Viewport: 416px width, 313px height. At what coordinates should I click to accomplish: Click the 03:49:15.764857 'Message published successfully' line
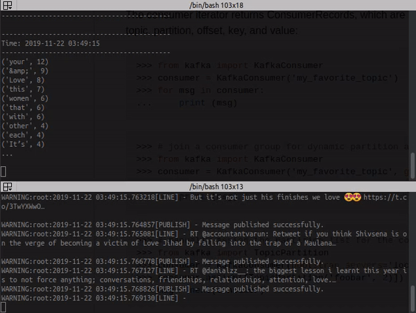pyautogui.click(x=162, y=225)
